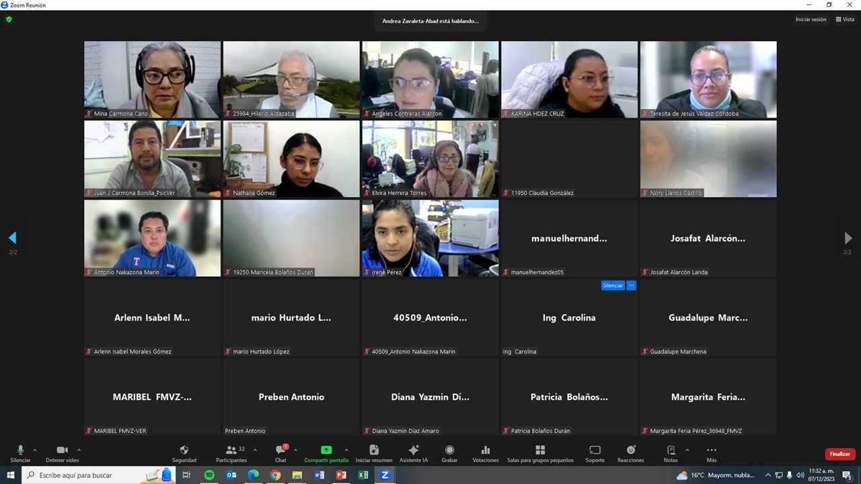This screenshot has width=861, height=484.
Task: Turn off camera with Detener video
Action: pyautogui.click(x=62, y=450)
